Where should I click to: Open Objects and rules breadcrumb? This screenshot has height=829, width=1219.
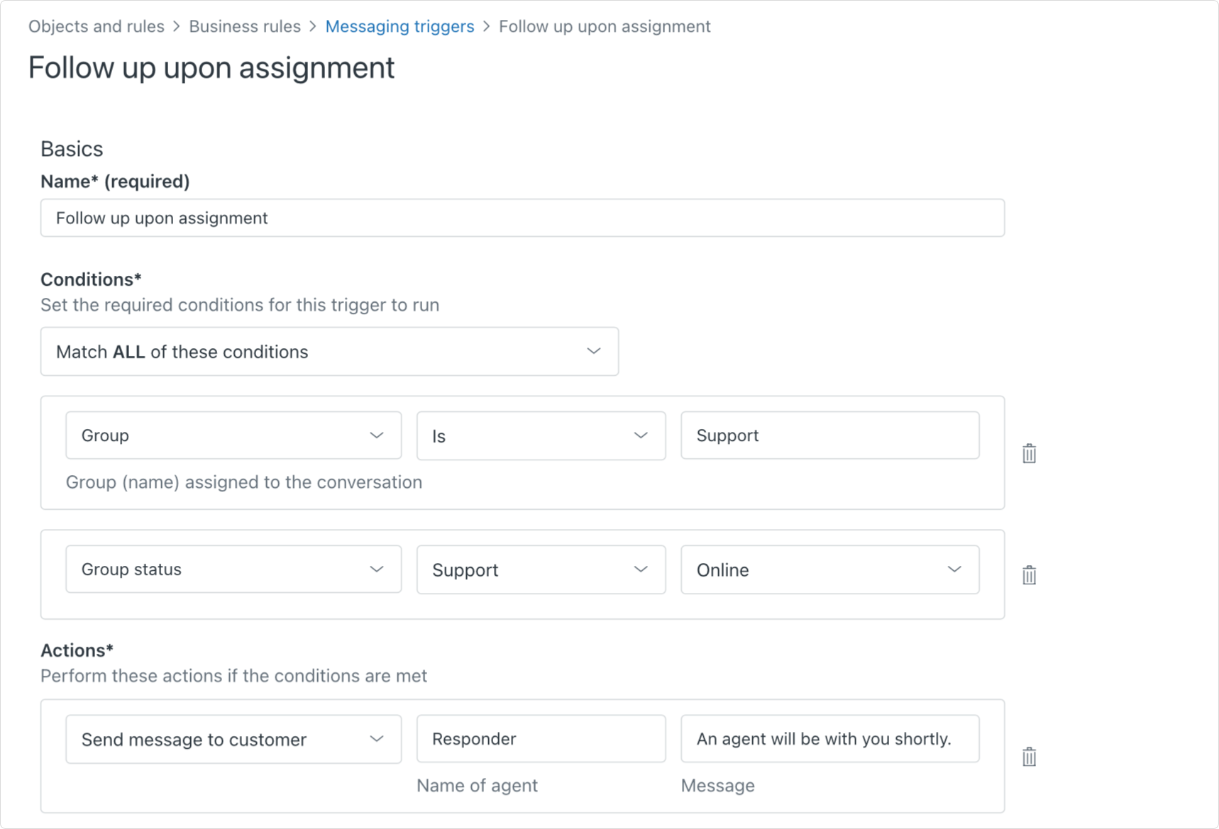pyautogui.click(x=96, y=26)
